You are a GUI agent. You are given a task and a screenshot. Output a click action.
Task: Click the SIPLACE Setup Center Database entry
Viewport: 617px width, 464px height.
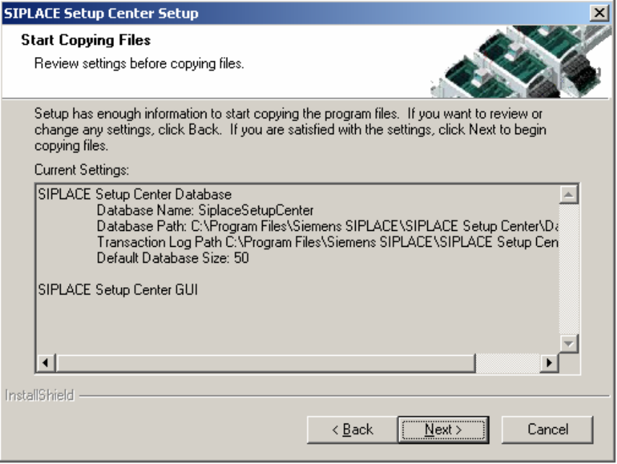(134, 196)
